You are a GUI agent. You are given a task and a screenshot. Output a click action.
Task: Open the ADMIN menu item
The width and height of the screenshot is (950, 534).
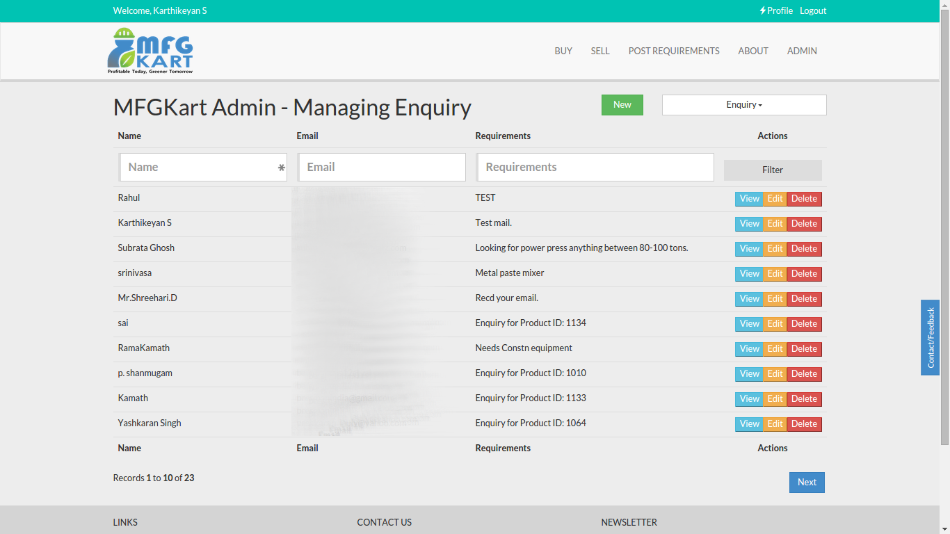coord(802,51)
